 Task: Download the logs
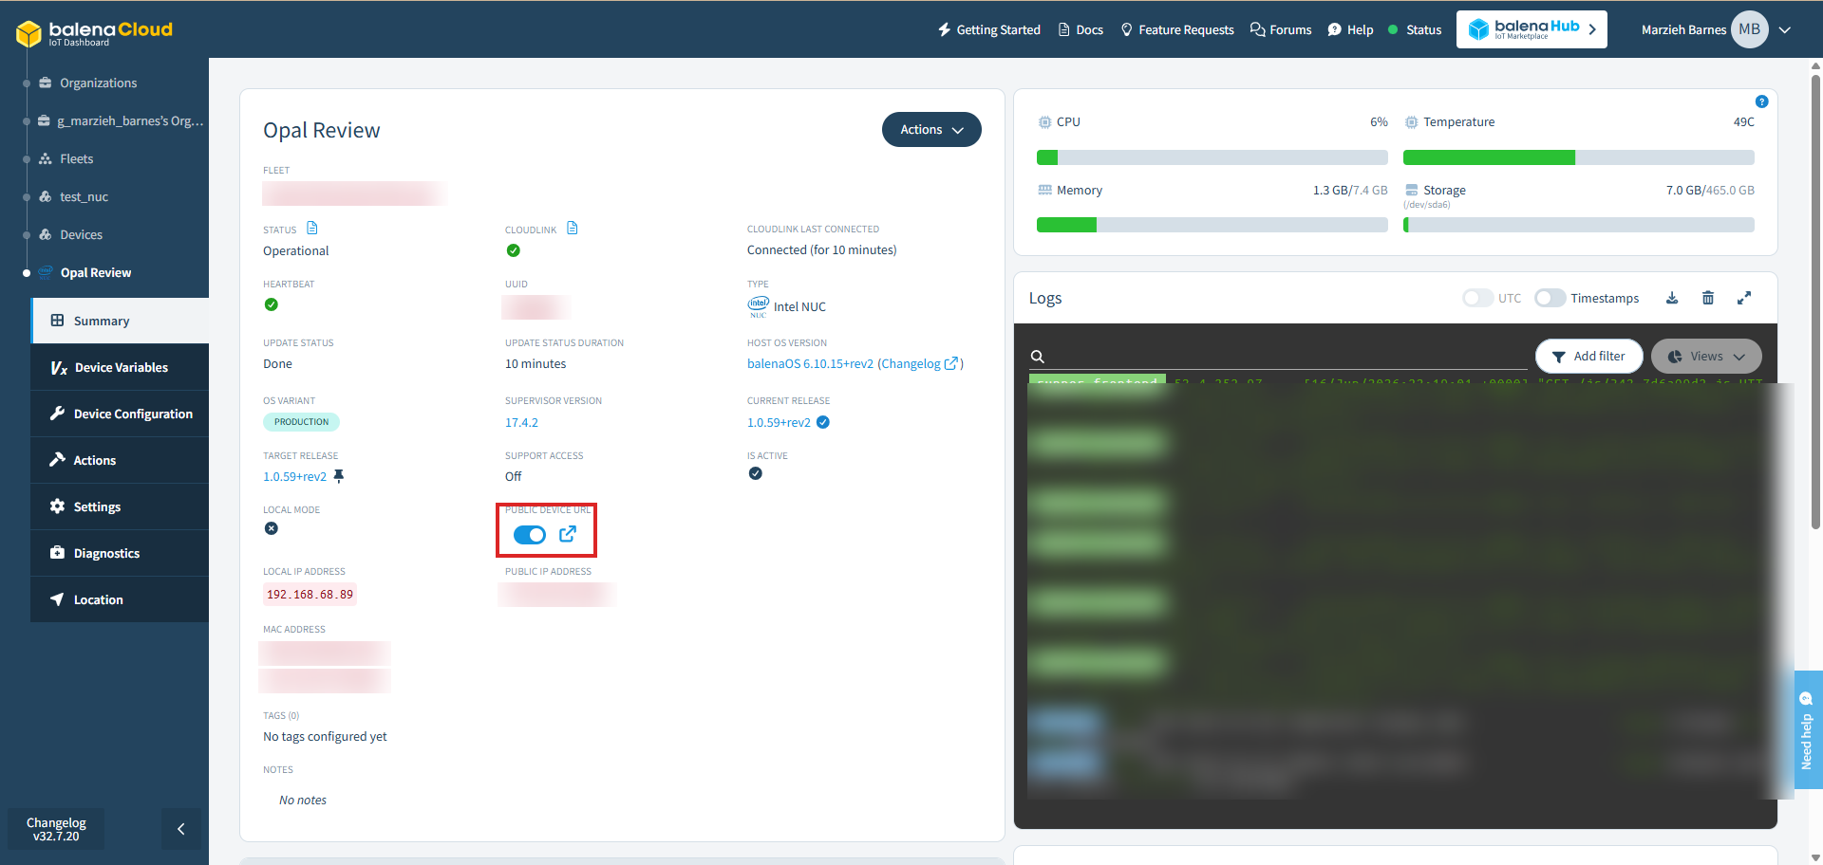point(1672,298)
